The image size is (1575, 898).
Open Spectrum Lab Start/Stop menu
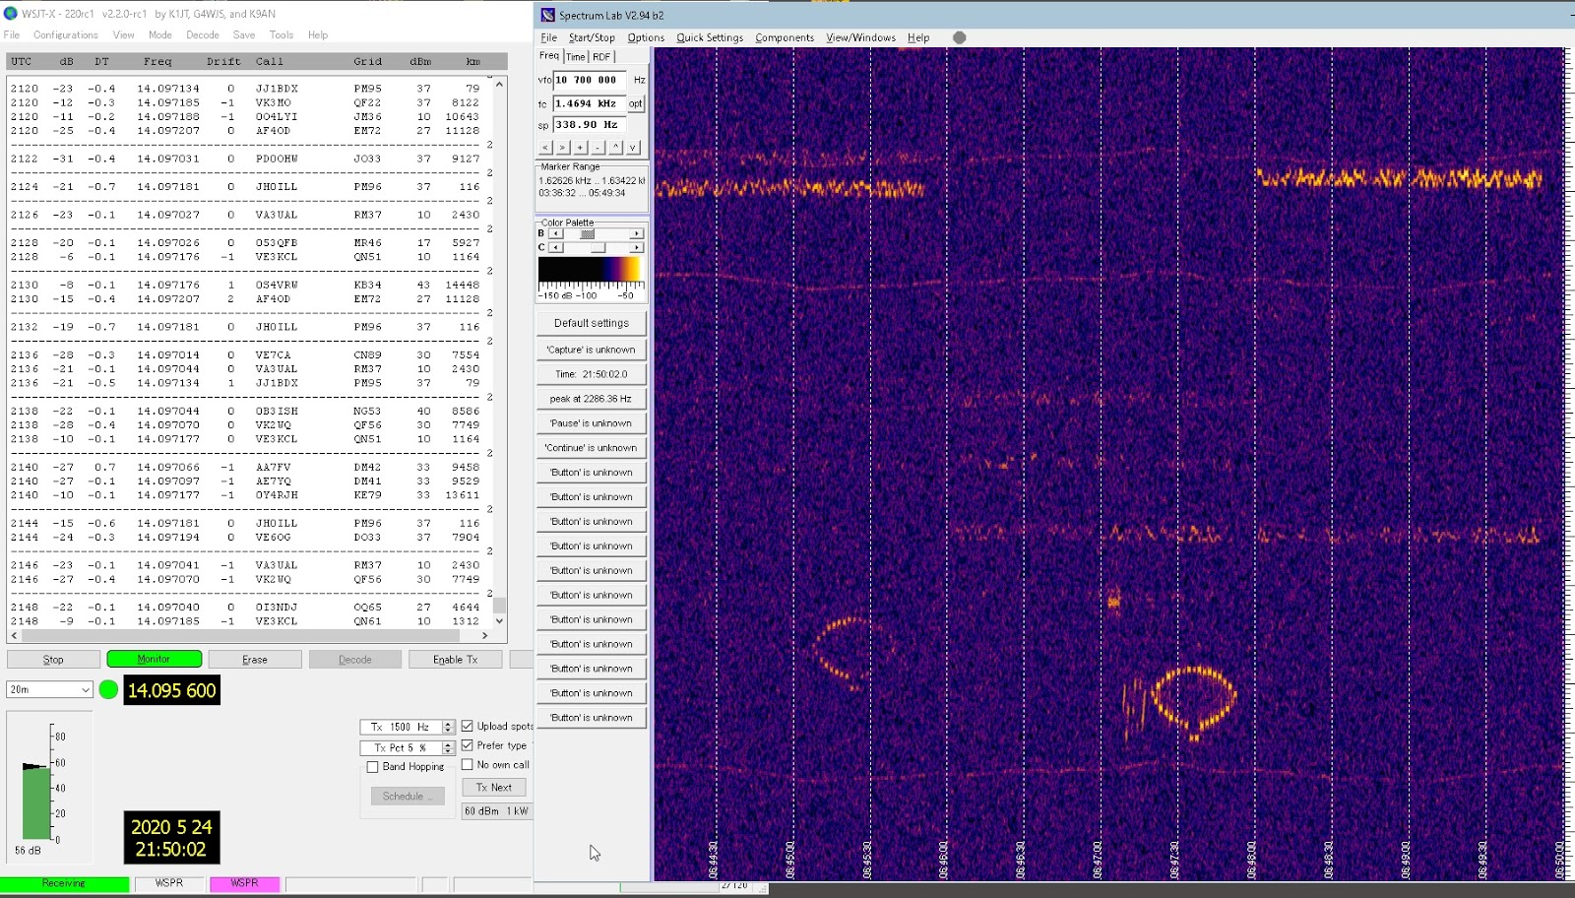pos(592,37)
